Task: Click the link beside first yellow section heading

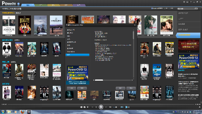Action: tap(18, 13)
